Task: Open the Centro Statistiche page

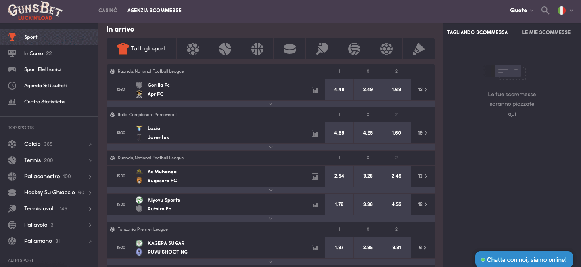Action: click(45, 101)
